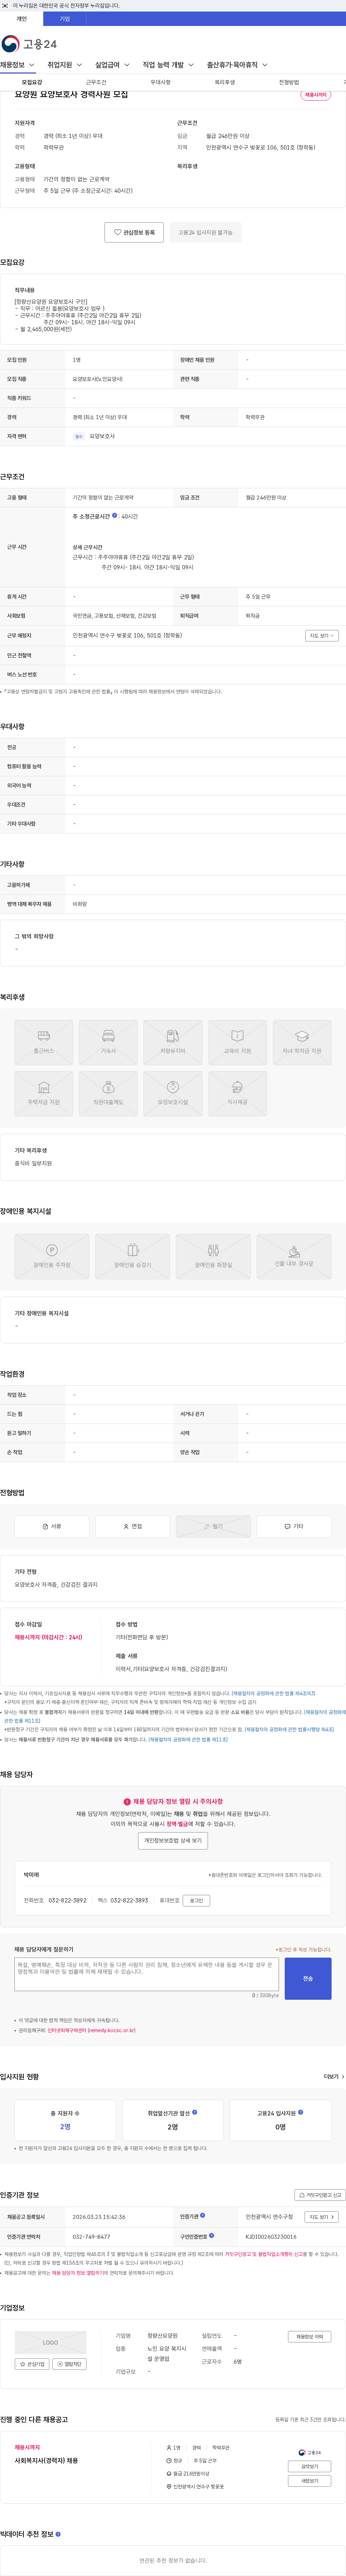Click the 고용24 입사지원 불가능 button

tap(205, 232)
